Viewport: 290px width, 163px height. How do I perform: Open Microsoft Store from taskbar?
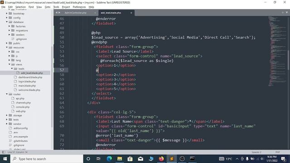[x=130, y=159]
